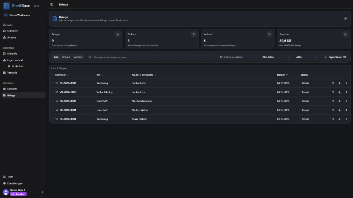Open EK-2026-0003 external link icon

point(333,101)
